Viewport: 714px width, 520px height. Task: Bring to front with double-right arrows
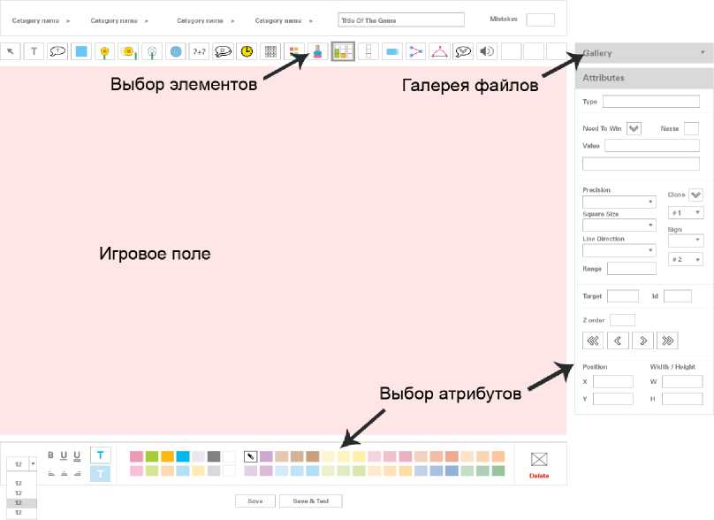pos(667,340)
